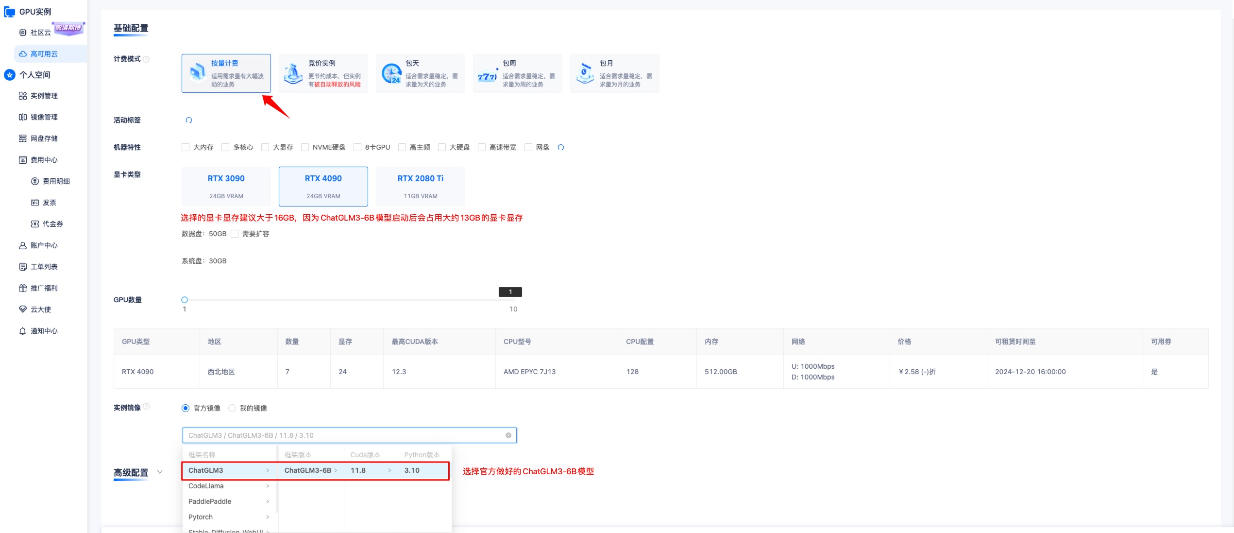Click the refresh icon beside 活动标签
Viewport: 1234px width, 533px height.
tap(189, 120)
